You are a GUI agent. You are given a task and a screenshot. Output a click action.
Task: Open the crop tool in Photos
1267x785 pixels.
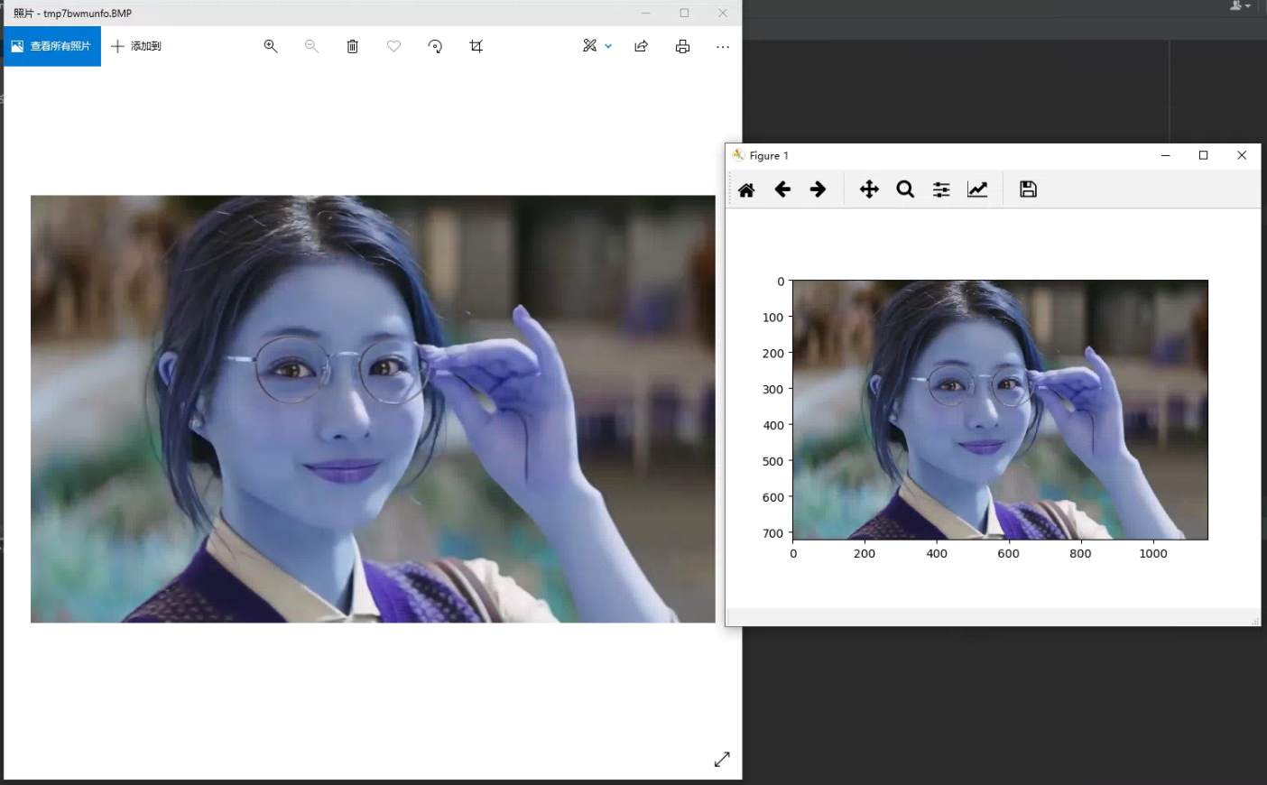[x=476, y=46]
